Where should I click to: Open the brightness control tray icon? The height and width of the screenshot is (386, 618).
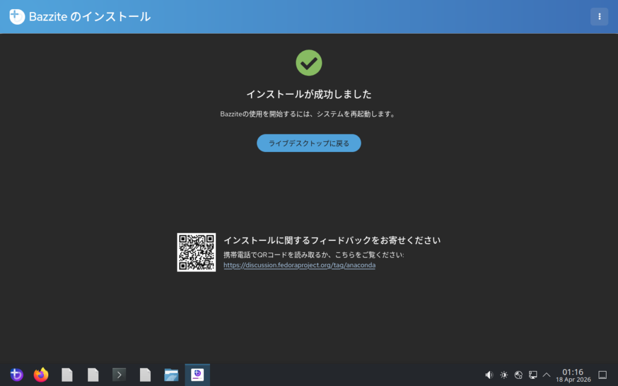[504, 375]
